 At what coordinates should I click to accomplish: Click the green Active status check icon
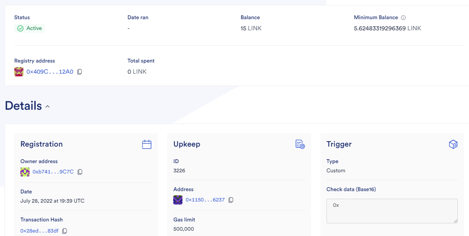click(x=20, y=28)
